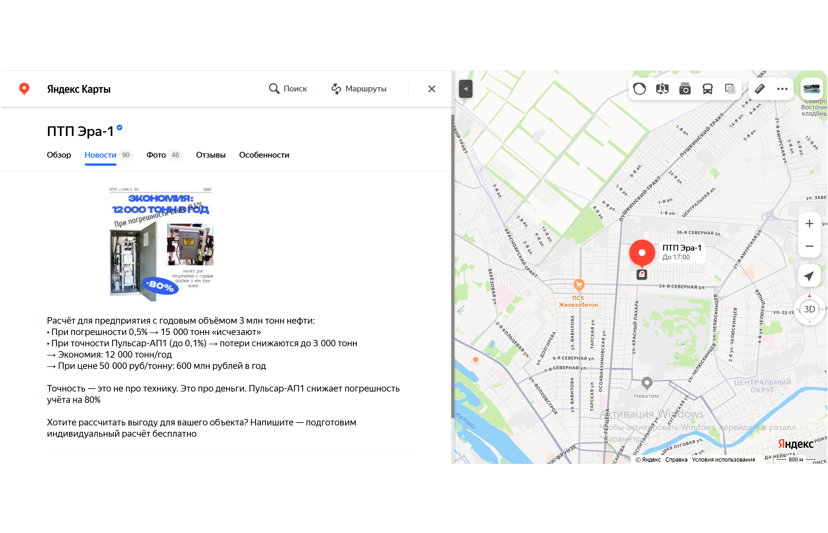Click the red ПТП Эра-1 map pin

pos(642,254)
